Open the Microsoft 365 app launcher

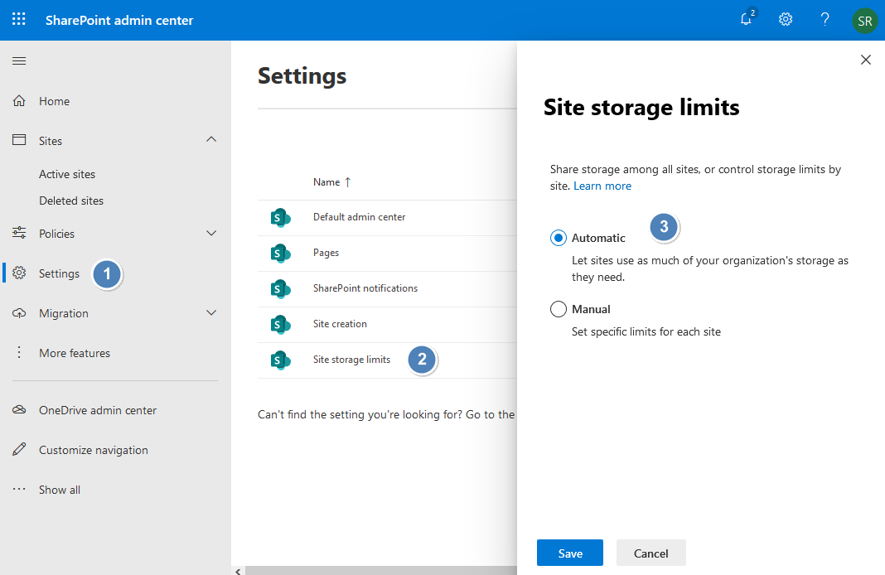[18, 19]
